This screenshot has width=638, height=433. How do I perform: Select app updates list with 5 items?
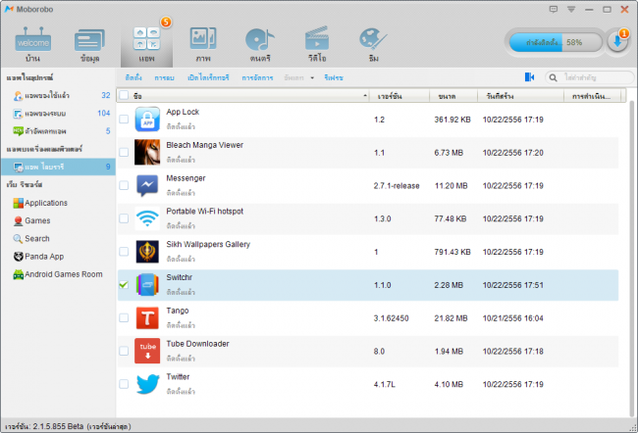pyautogui.click(x=58, y=131)
